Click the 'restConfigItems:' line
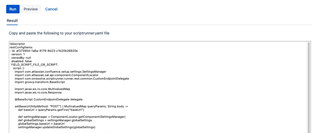Viewport: 319px width, 133px height. click(21, 47)
